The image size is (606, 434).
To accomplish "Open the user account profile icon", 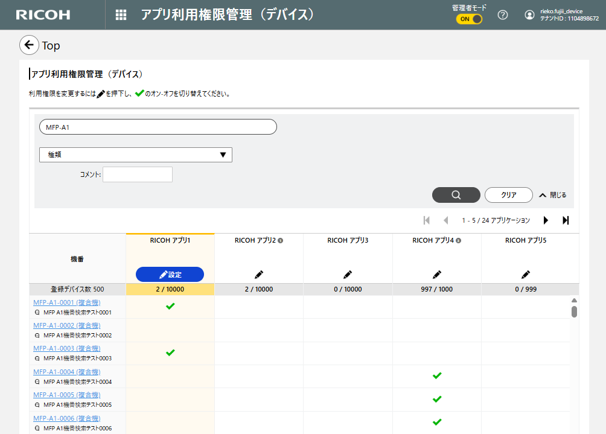I will (x=529, y=15).
